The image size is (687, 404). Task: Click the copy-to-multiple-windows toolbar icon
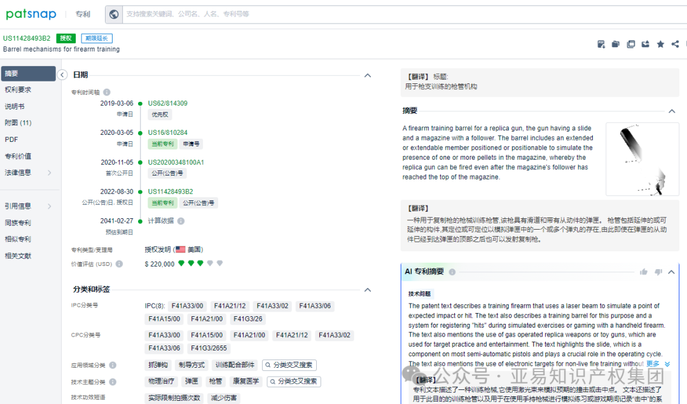(630, 44)
